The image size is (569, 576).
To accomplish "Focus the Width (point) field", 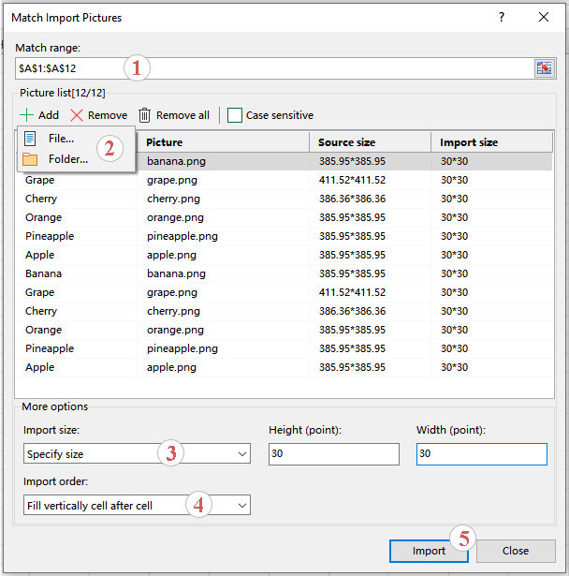I will click(481, 454).
